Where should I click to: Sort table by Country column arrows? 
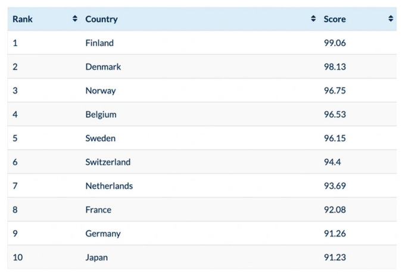coord(313,18)
